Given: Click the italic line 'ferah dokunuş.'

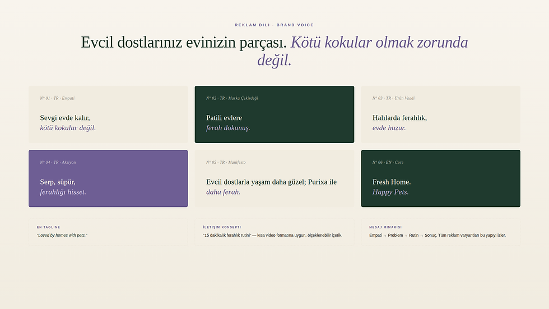Looking at the screenshot, I should click(228, 128).
